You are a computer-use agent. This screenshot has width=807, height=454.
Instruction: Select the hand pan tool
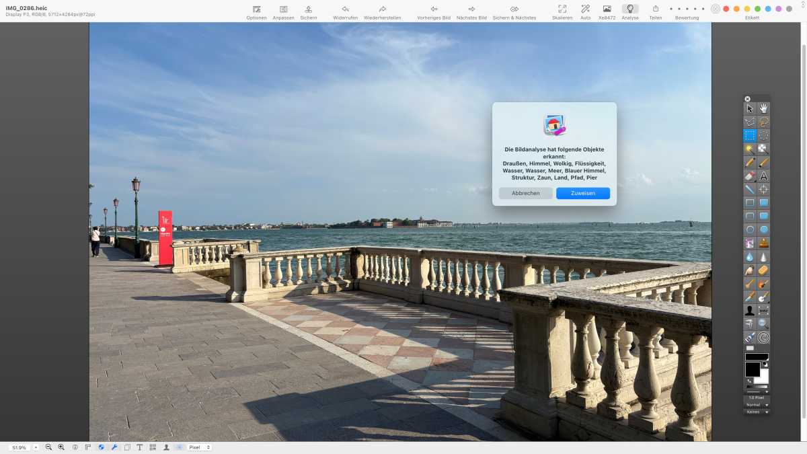(764, 108)
